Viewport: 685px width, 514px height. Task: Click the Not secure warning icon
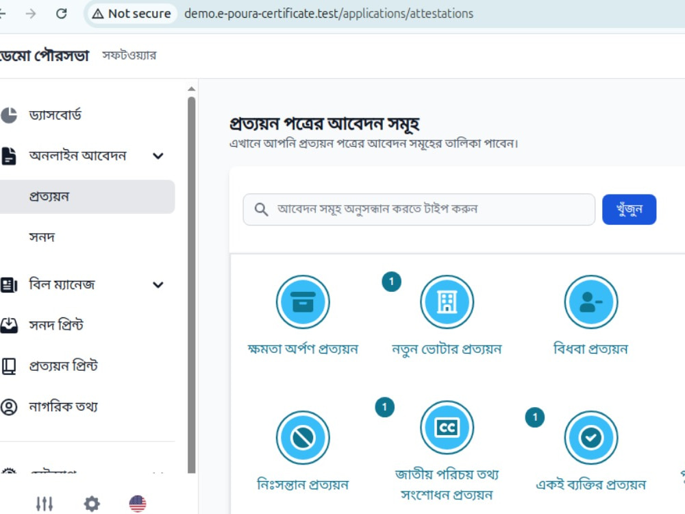[98, 14]
